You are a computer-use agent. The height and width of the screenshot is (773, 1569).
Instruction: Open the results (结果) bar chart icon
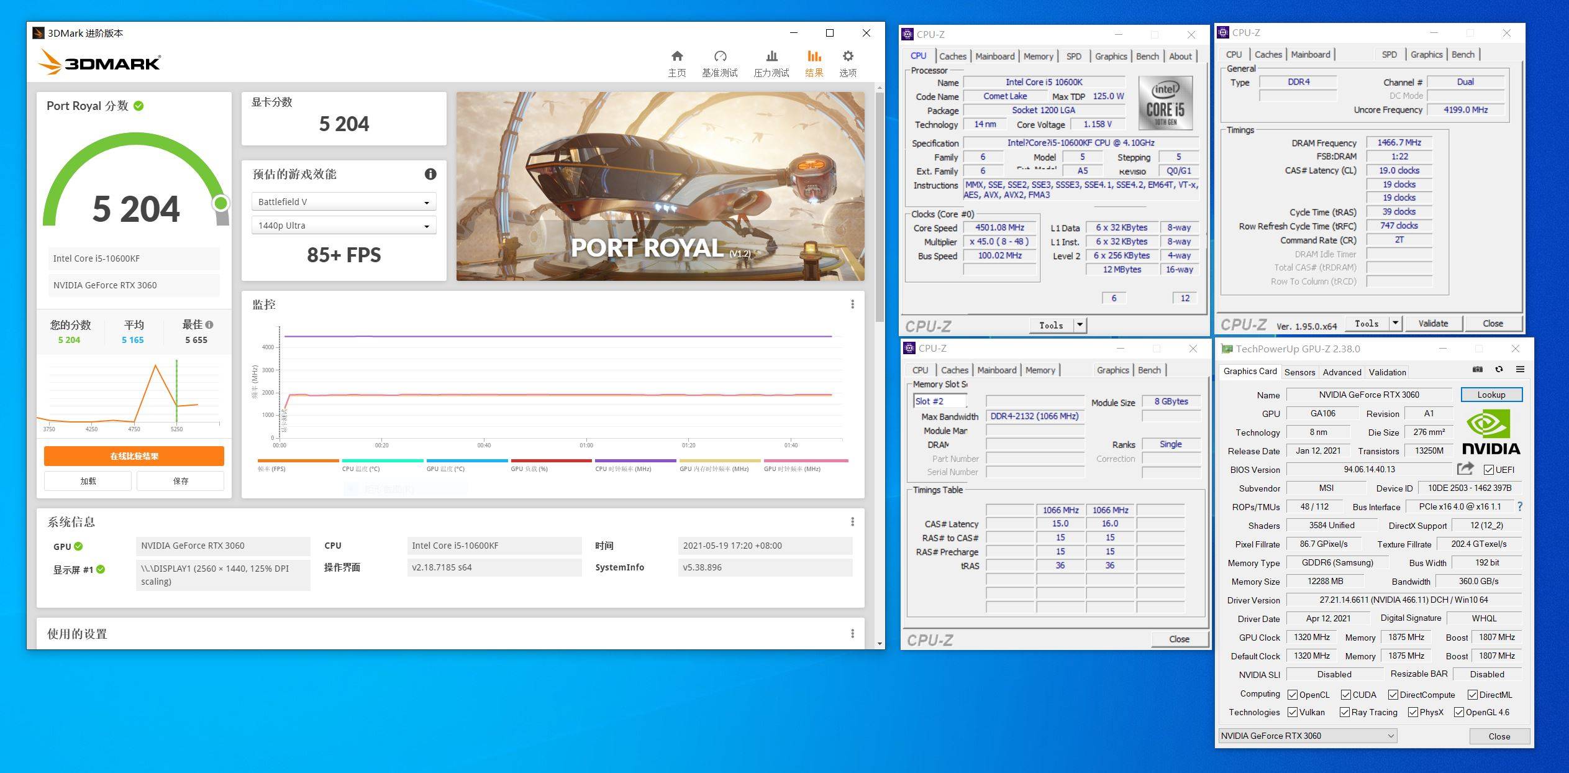(x=814, y=56)
